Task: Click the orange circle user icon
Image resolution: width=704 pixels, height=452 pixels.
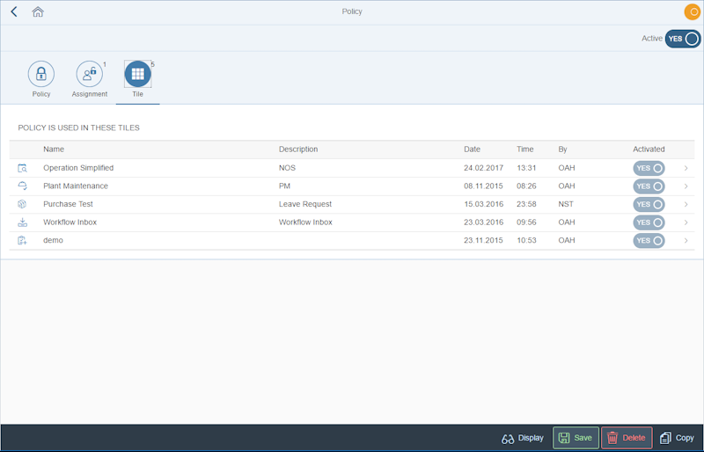Action: (693, 11)
